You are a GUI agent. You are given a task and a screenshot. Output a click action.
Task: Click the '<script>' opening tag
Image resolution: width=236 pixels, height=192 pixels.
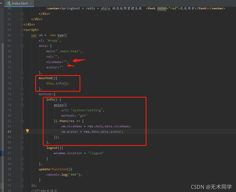31,30
